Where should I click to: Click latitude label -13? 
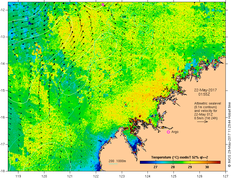[x=3, y=37]
